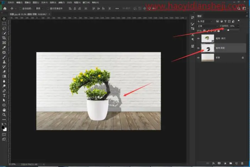
Task: Open the Edit Toolbar three-dots button
Action: point(4,119)
